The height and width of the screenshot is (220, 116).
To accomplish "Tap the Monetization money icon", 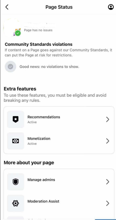I will tap(15, 141).
